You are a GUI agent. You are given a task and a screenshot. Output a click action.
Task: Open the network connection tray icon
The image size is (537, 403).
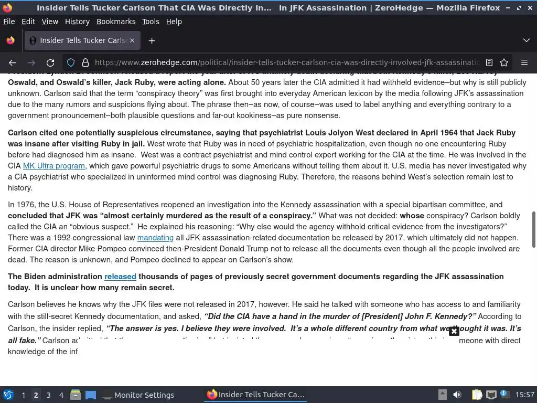click(491, 395)
